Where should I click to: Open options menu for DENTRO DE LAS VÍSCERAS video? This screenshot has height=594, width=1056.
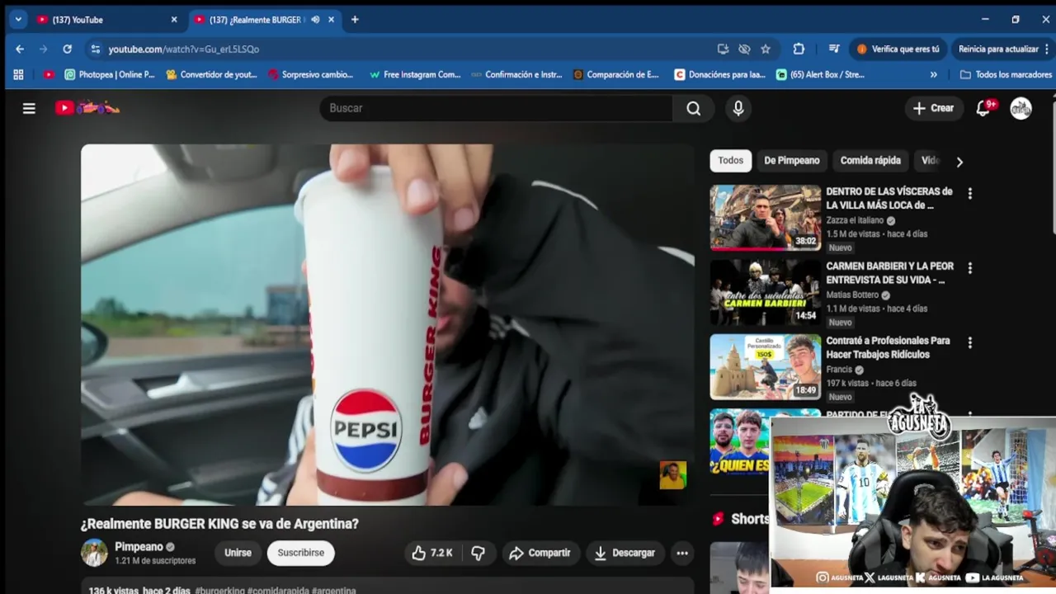coord(970,193)
